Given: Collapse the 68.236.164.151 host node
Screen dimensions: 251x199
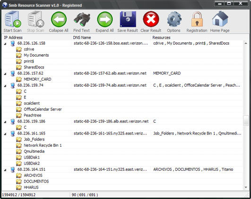Looking at the screenshot, I should (5, 170).
